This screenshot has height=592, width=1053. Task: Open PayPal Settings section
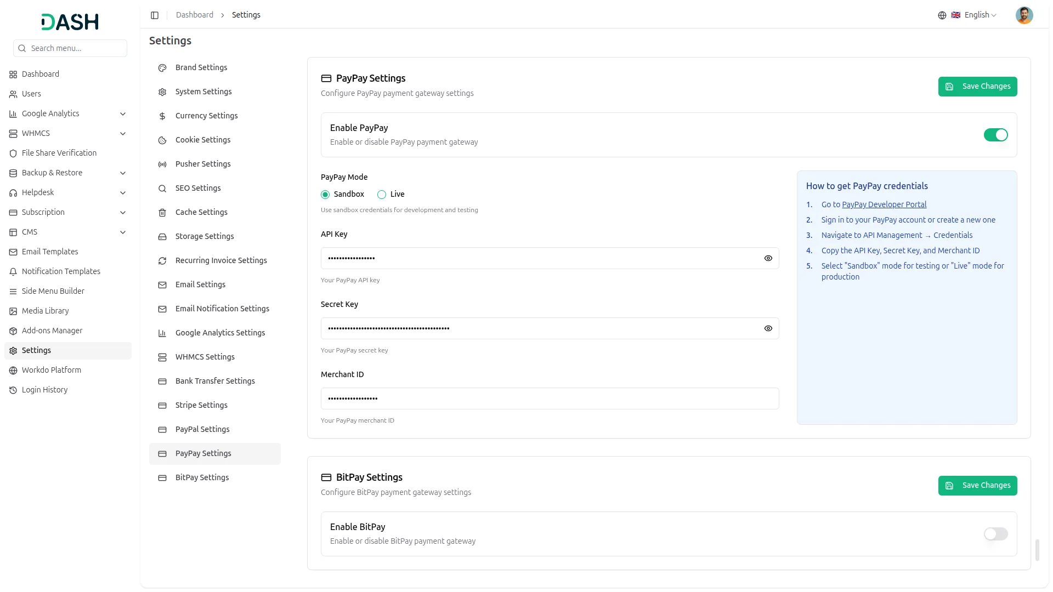pyautogui.click(x=215, y=430)
